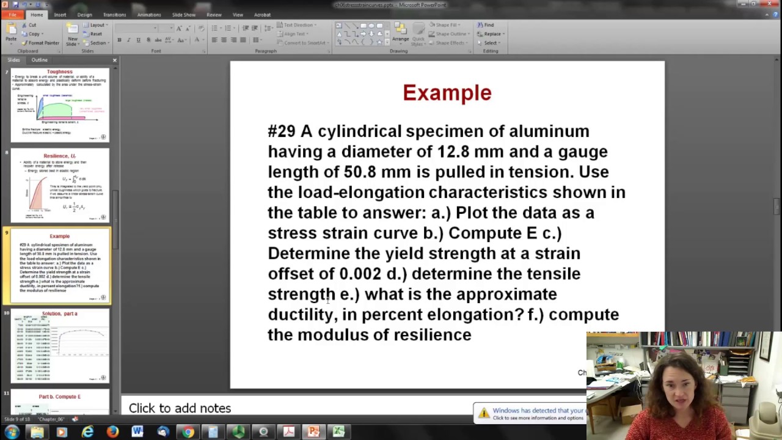Switch to the Slide Show ribbon tab
Viewport: 782px width, 440px height.
pos(184,15)
